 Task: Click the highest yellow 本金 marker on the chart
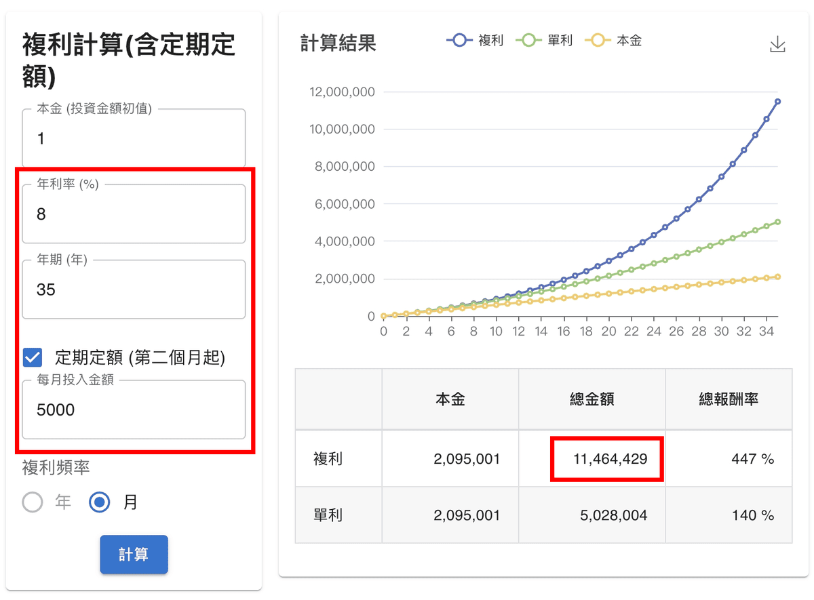[779, 277]
